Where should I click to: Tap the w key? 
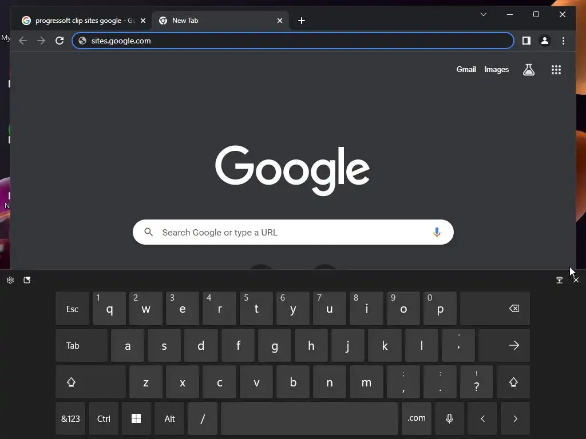146,309
